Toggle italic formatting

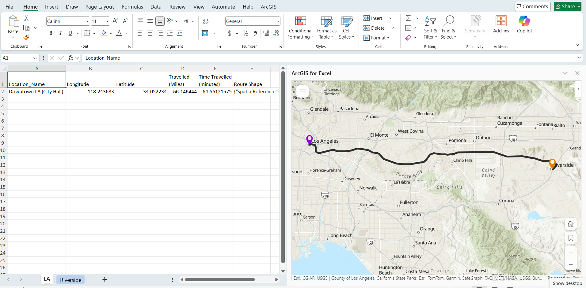(61, 33)
